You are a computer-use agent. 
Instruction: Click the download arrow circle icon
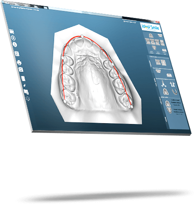13,38
